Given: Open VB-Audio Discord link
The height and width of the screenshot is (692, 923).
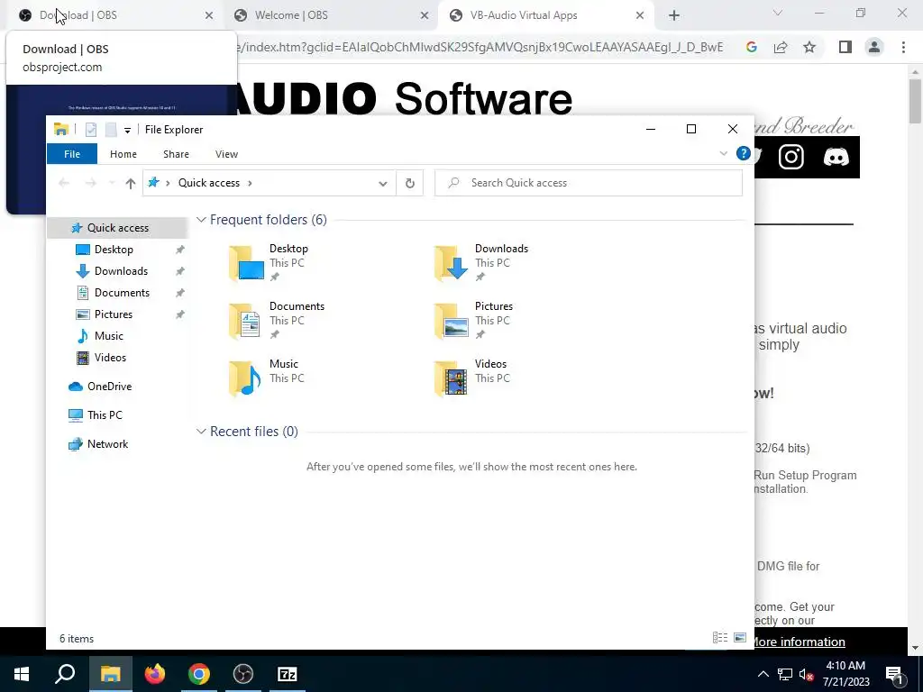Looking at the screenshot, I should pos(836,157).
